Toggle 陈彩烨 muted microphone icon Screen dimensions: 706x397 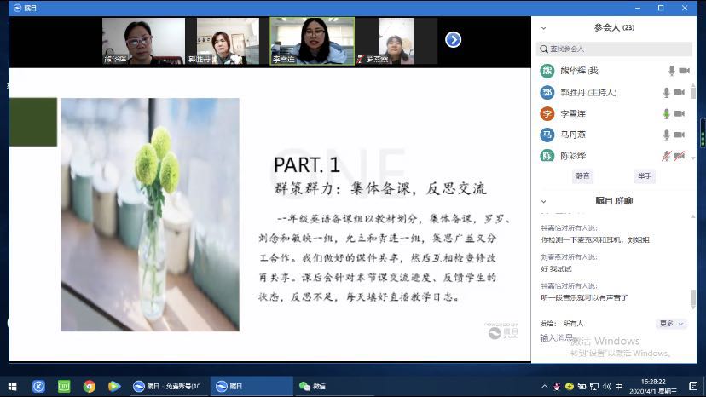click(668, 156)
